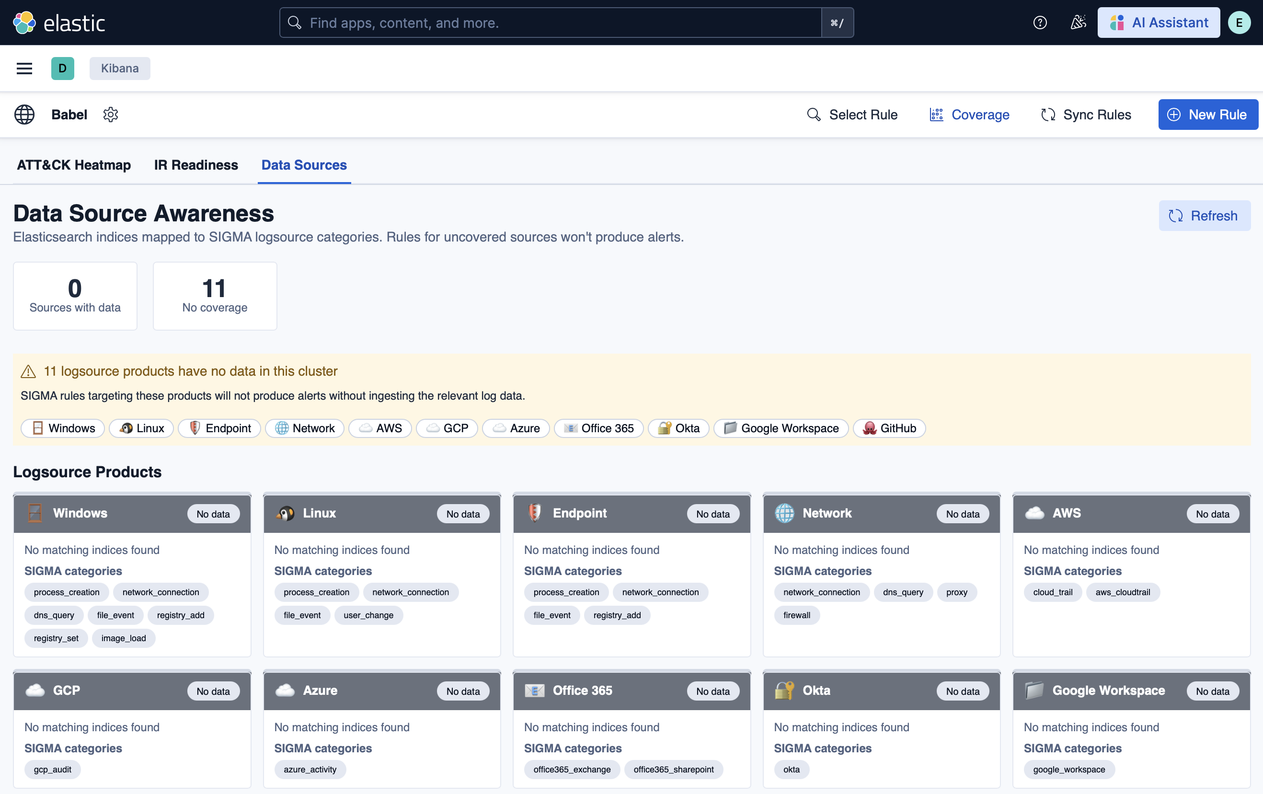Click the office365_exchange category tag
This screenshot has width=1263, height=794.
[x=572, y=769]
